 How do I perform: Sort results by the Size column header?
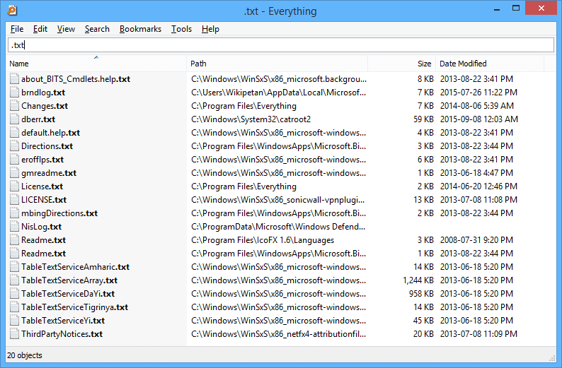401,64
